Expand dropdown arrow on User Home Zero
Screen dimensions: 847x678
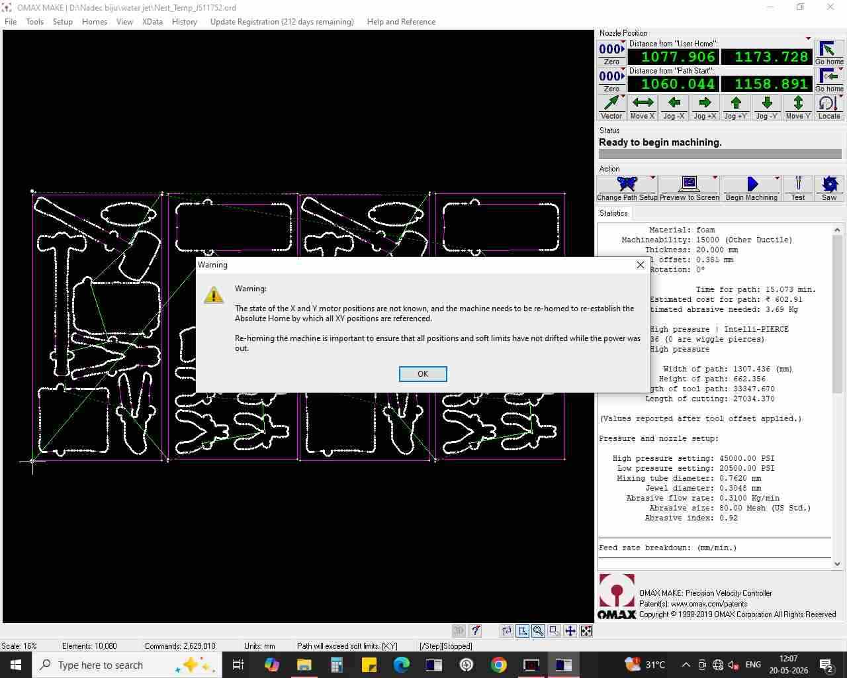pyautogui.click(x=623, y=43)
